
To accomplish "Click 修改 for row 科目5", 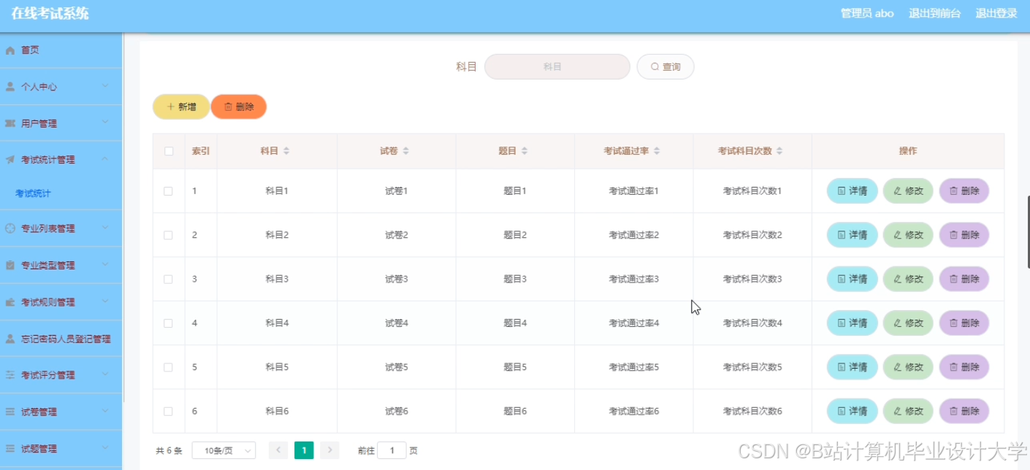I will pos(908,367).
